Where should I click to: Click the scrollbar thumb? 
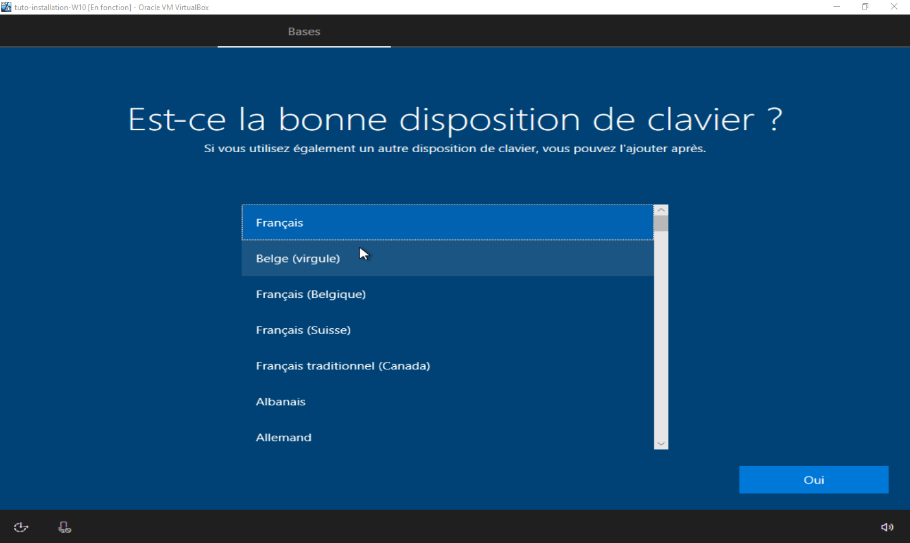pyautogui.click(x=660, y=224)
